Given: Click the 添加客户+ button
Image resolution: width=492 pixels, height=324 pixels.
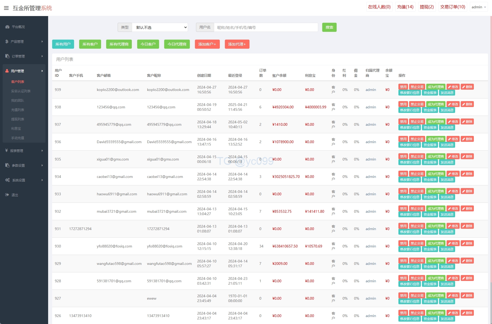Looking at the screenshot, I should 207,44.
